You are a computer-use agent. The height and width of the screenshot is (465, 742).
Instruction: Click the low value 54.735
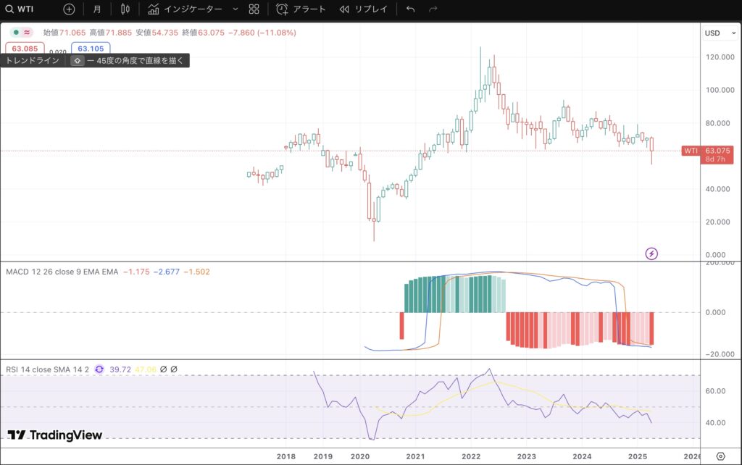pyautogui.click(x=164, y=33)
